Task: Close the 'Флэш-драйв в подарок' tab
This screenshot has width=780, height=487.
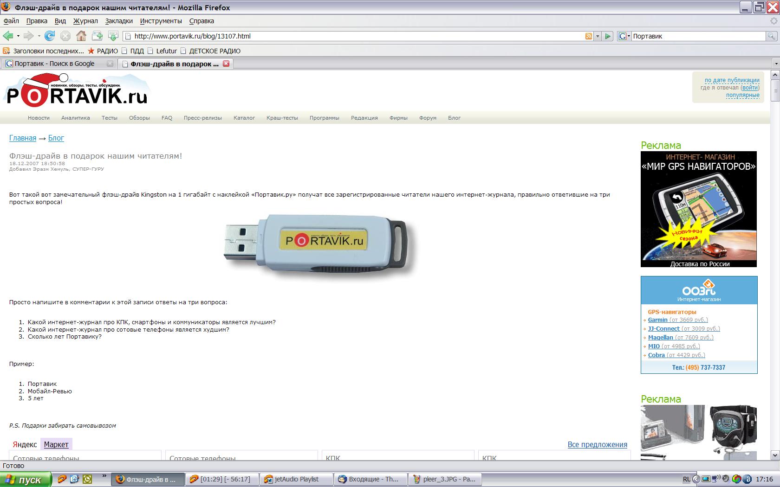Action: point(226,64)
